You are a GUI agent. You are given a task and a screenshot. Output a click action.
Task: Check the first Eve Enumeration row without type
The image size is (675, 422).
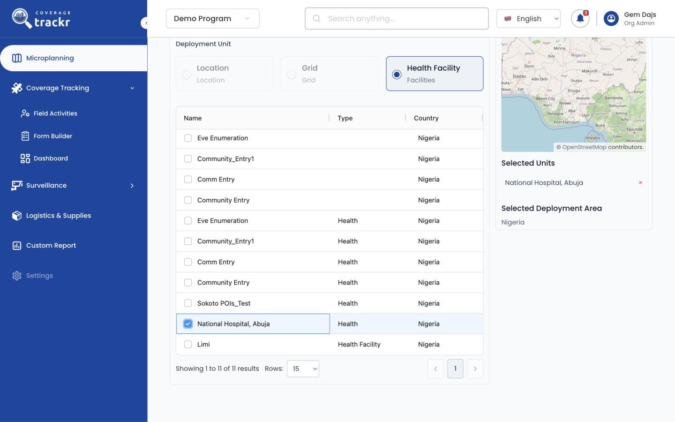click(188, 138)
